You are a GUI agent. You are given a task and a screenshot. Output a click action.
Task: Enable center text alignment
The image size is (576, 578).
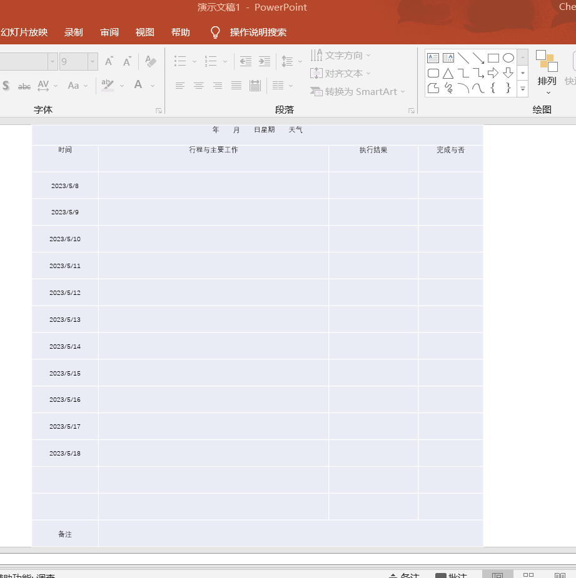tap(198, 86)
